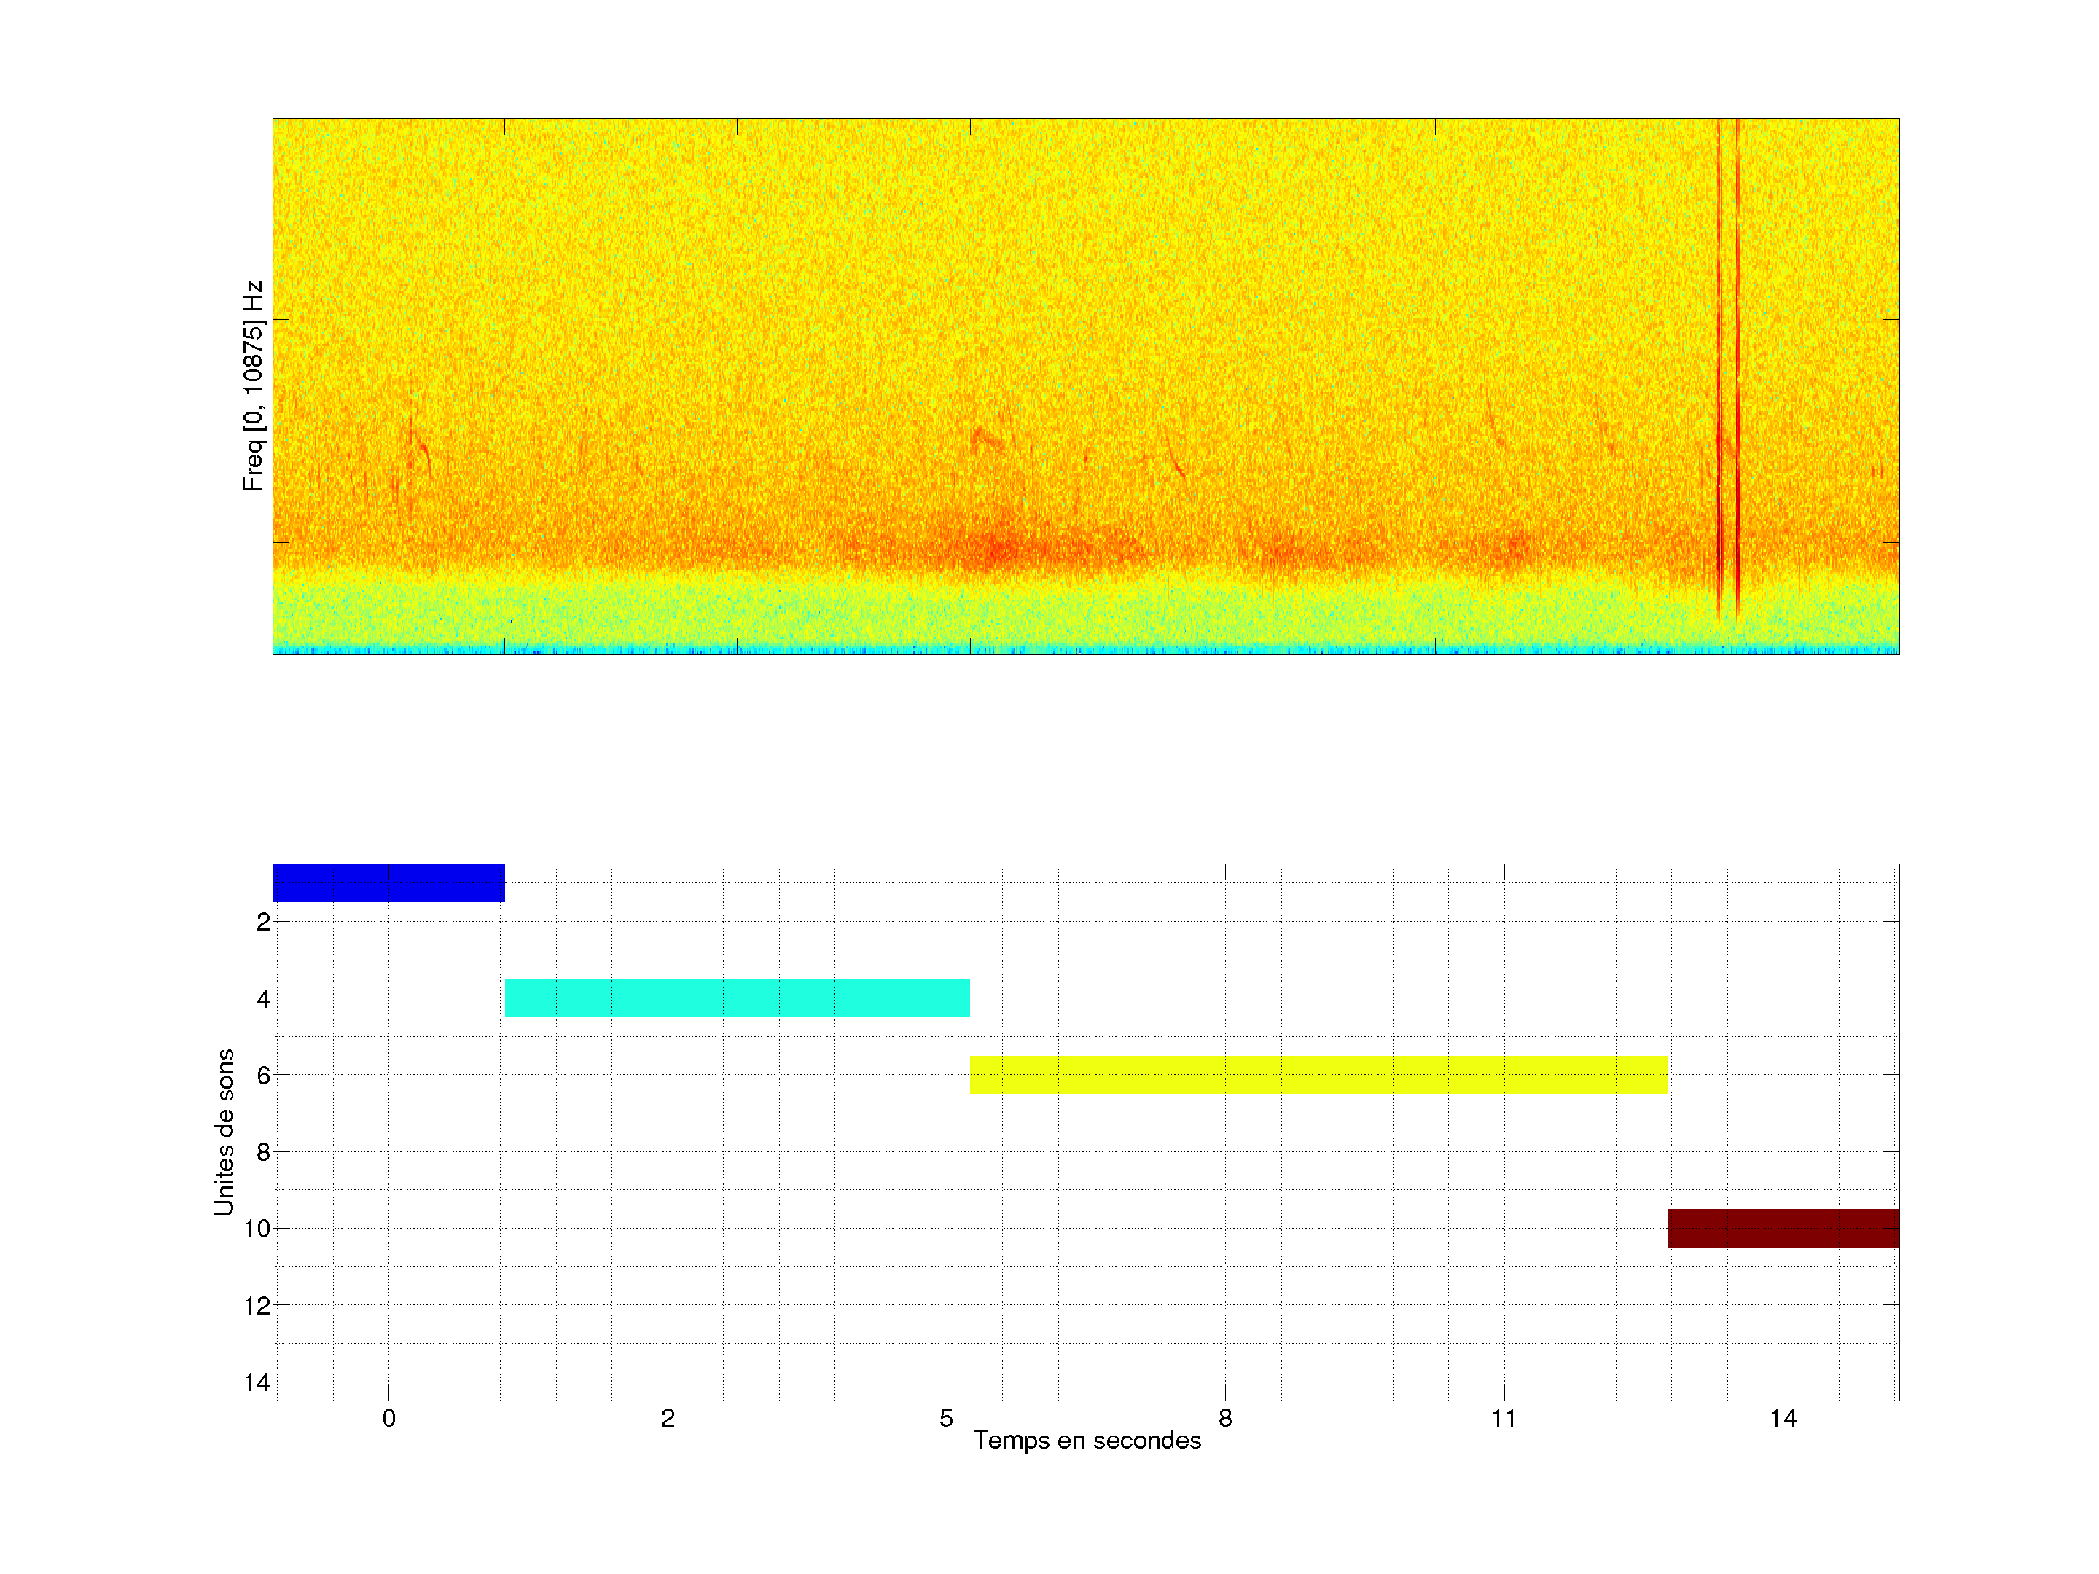Click the x-axis tick label 5
Viewport: 2099px width, 1574px height.
coord(946,1418)
